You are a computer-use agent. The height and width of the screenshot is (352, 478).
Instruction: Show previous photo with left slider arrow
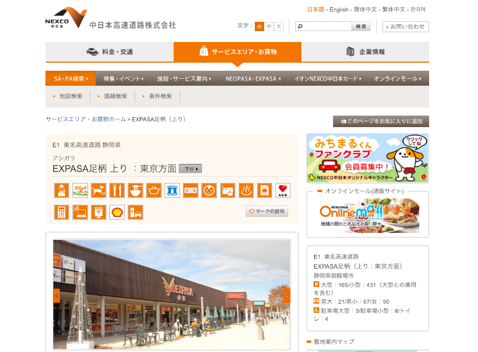(x=56, y=296)
